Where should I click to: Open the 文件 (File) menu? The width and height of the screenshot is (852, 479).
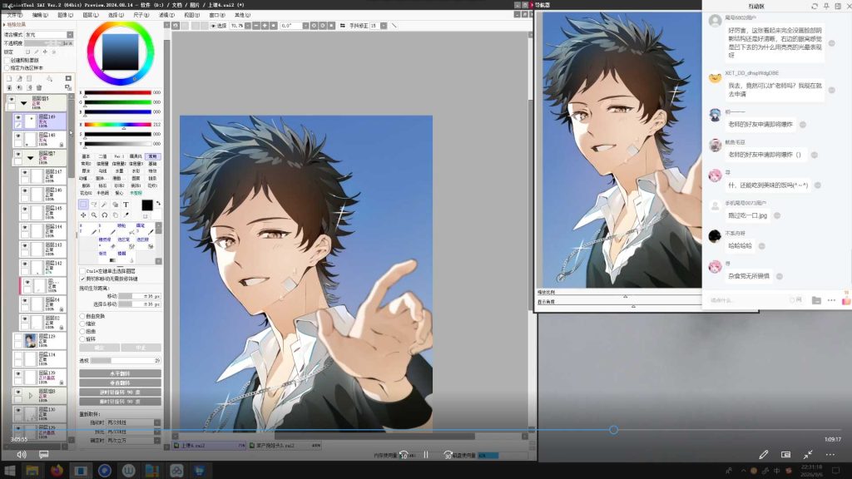(x=15, y=15)
